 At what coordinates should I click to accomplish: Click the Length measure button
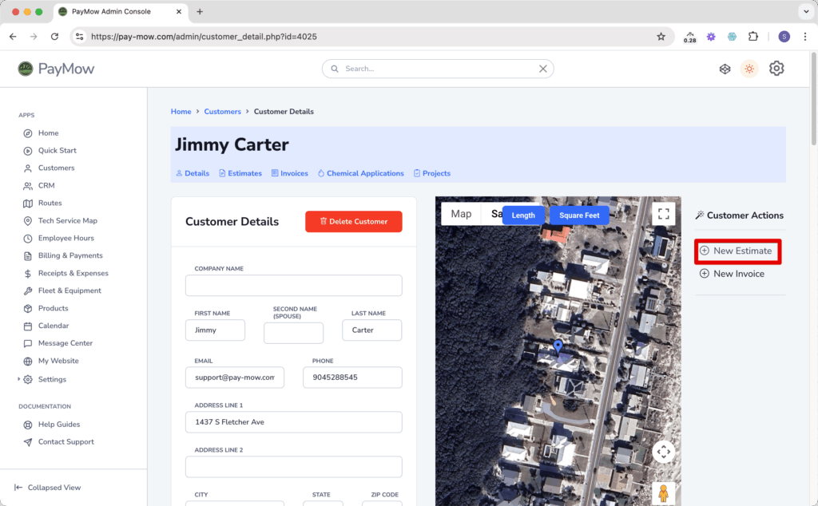523,215
